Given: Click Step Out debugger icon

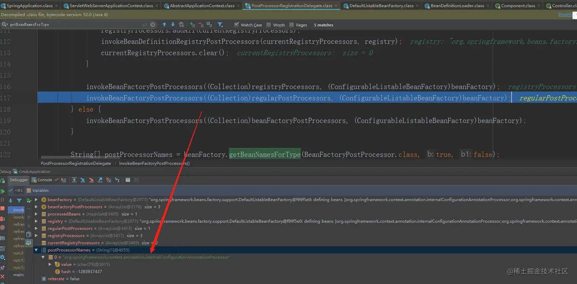Looking at the screenshot, I should pyautogui.click(x=100, y=180).
